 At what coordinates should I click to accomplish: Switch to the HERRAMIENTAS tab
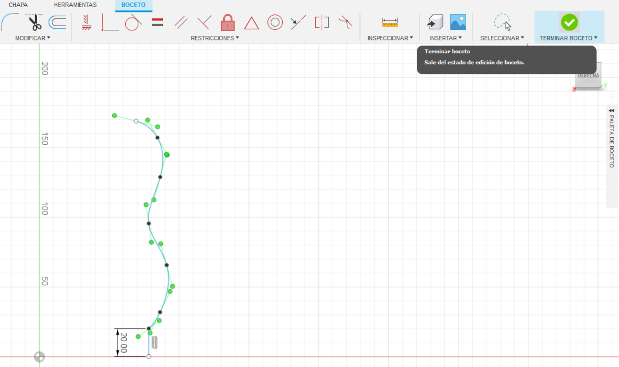click(75, 5)
